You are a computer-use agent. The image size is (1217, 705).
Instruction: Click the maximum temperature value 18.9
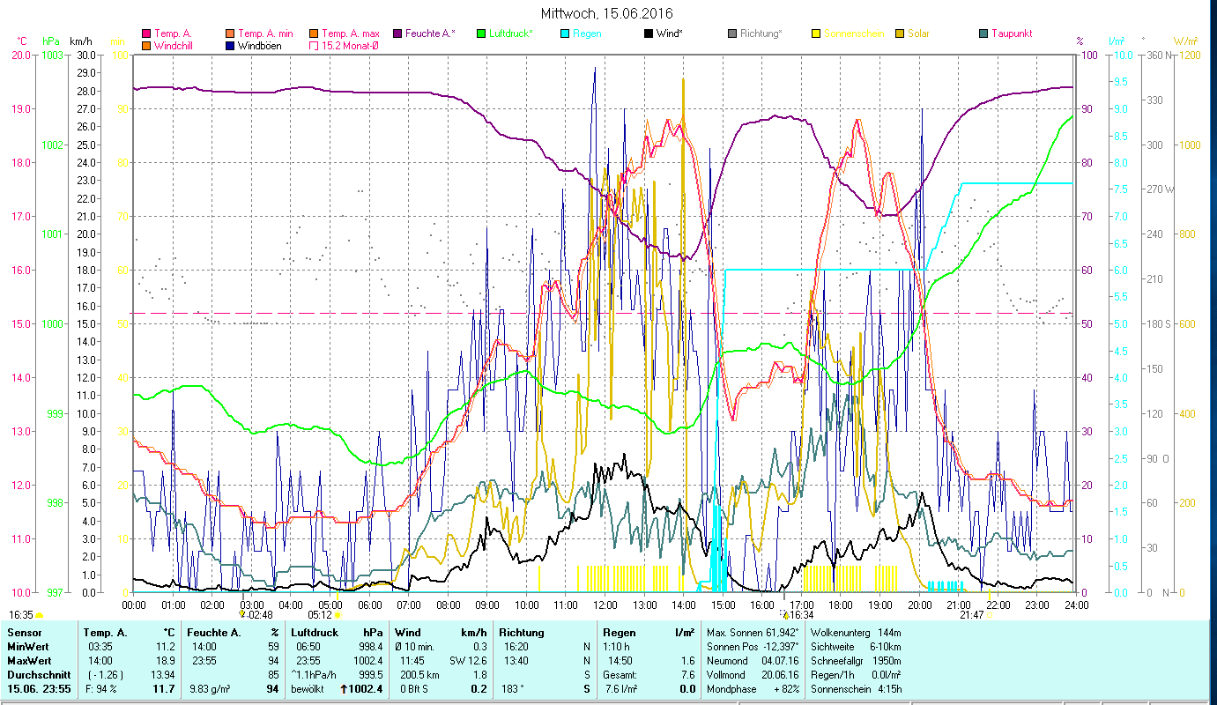click(165, 660)
